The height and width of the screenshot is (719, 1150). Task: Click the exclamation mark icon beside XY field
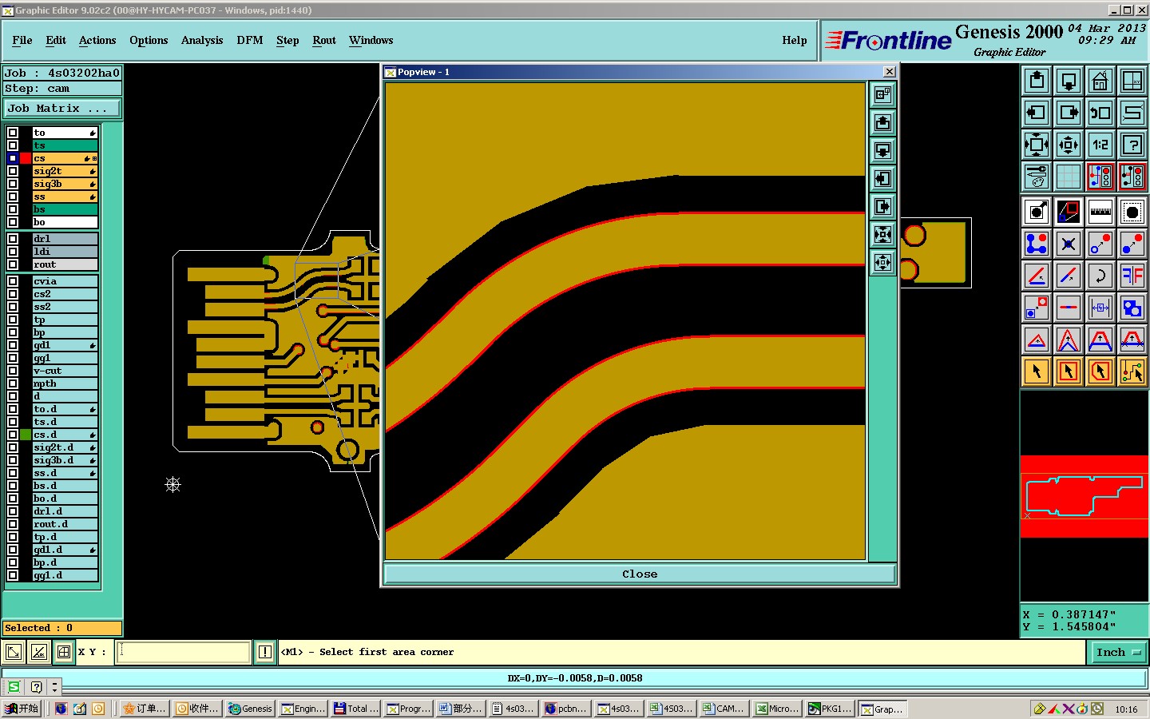[265, 652]
